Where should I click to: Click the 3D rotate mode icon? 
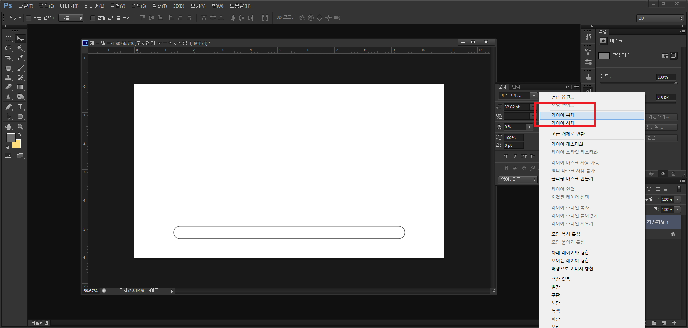(x=302, y=18)
